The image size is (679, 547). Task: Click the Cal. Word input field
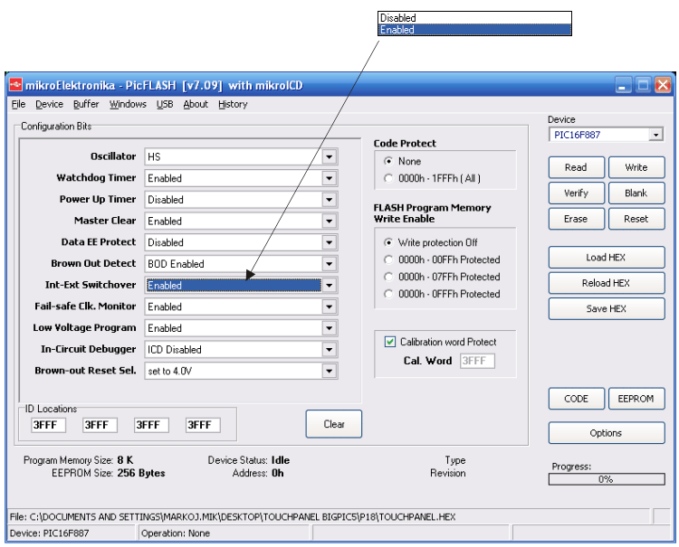[x=477, y=361]
